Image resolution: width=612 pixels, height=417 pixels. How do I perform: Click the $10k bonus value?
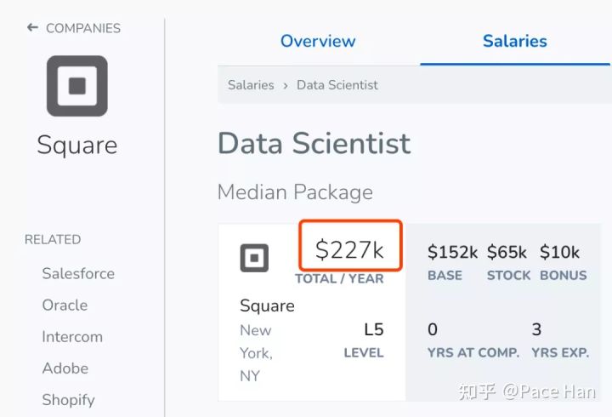(559, 252)
